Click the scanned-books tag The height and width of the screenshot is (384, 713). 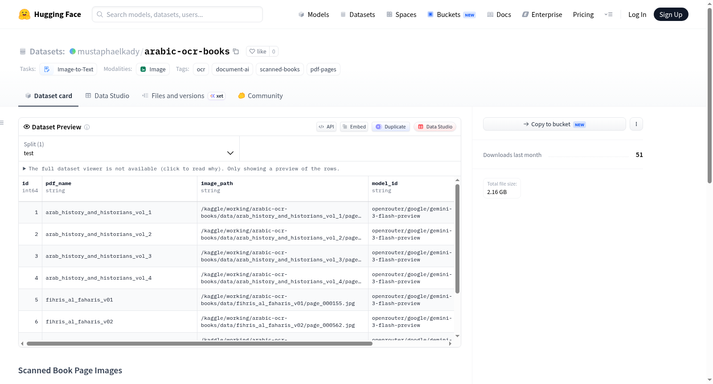280,69
